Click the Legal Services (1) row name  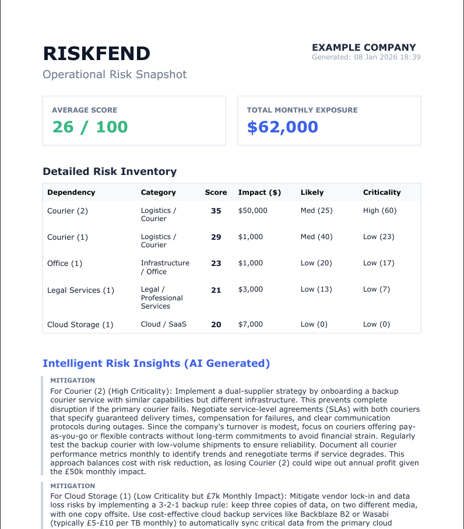(80, 290)
